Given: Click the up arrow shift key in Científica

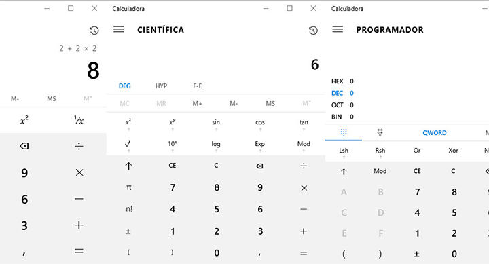Looking at the screenshot, I should [128, 166].
